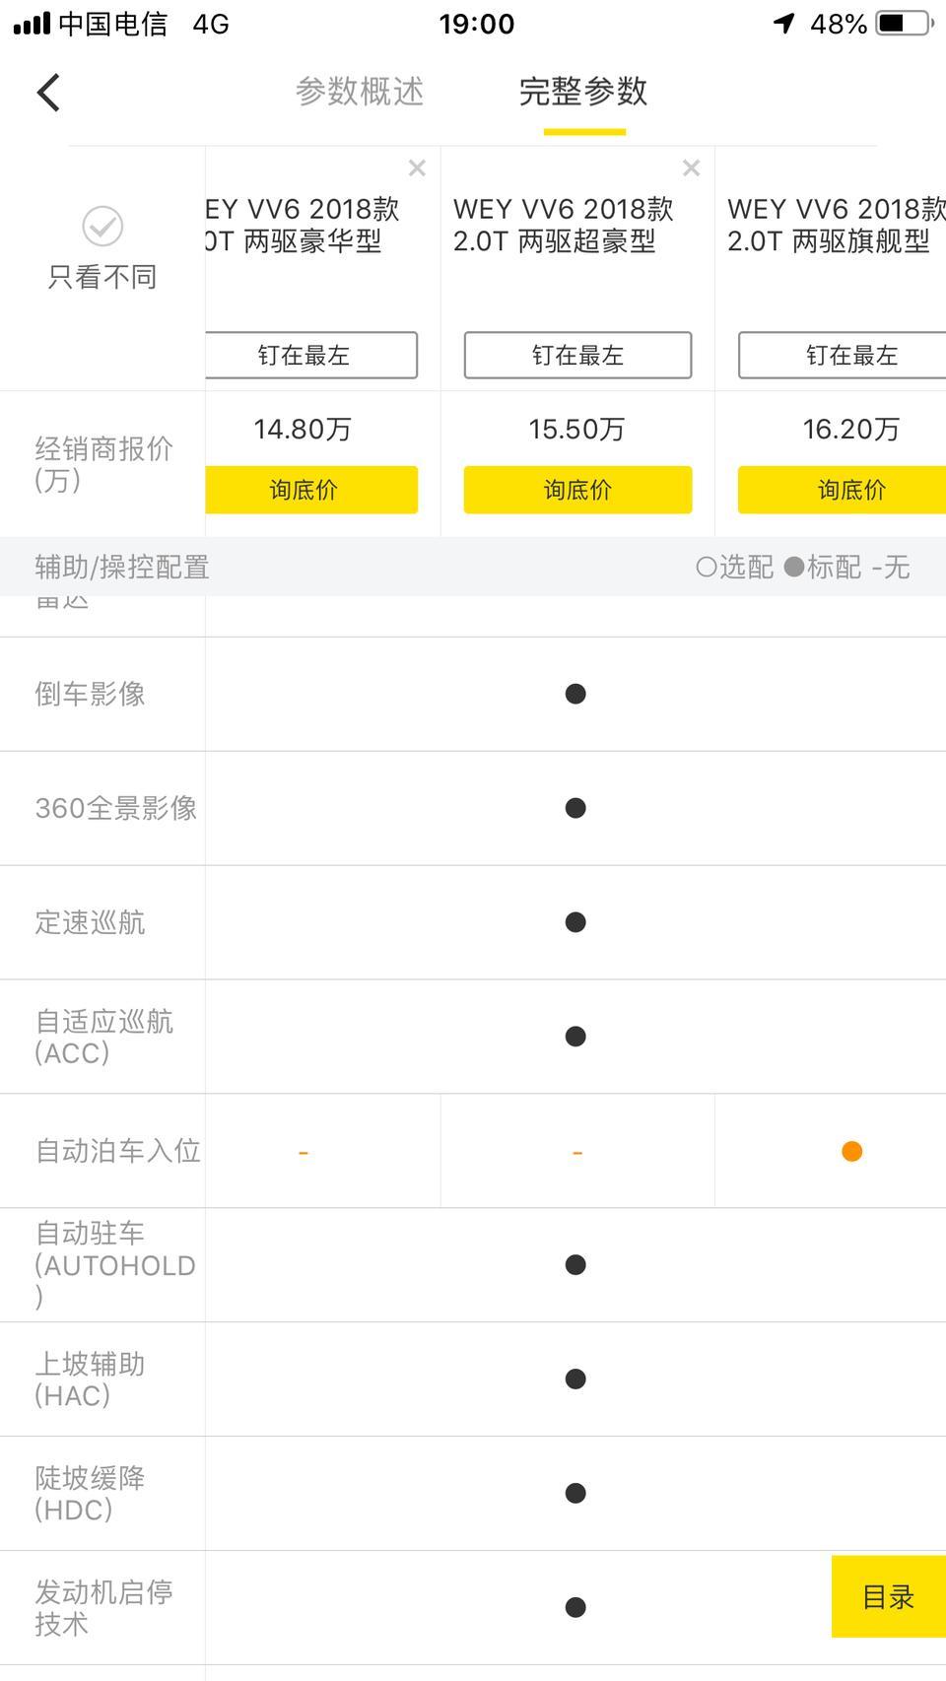
Task: Tap the 360全景影像 standard dot
Action: click(x=575, y=808)
